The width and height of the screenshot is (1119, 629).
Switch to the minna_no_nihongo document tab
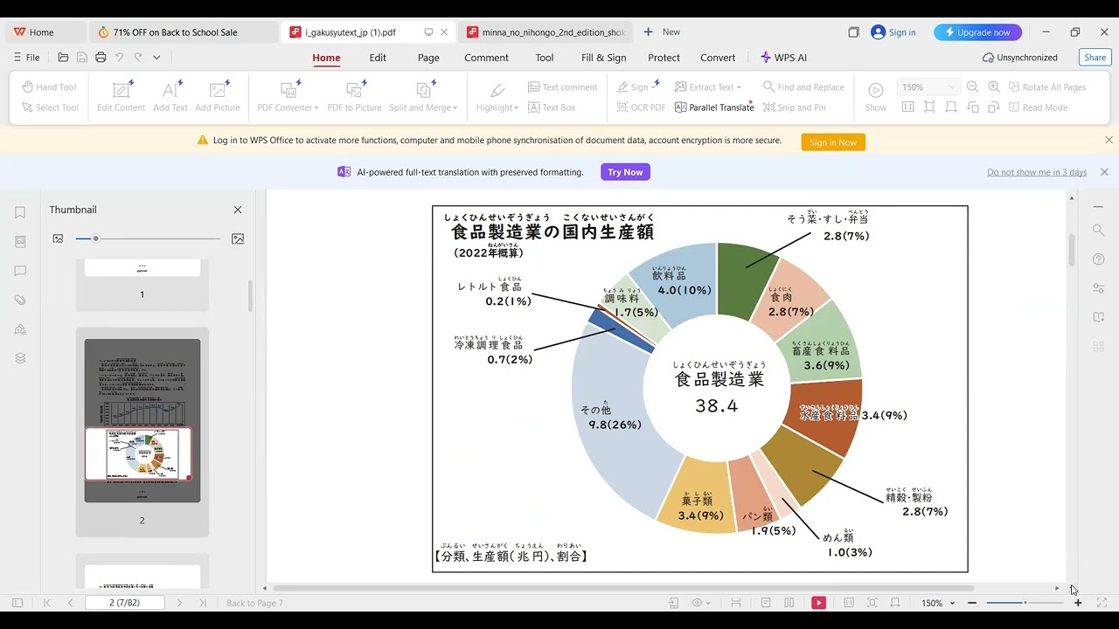tap(546, 32)
